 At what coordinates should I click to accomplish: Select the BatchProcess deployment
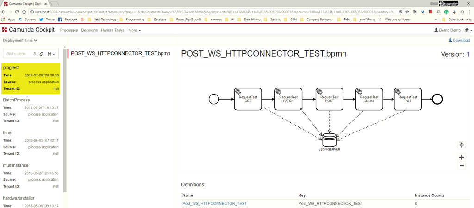coord(31,111)
